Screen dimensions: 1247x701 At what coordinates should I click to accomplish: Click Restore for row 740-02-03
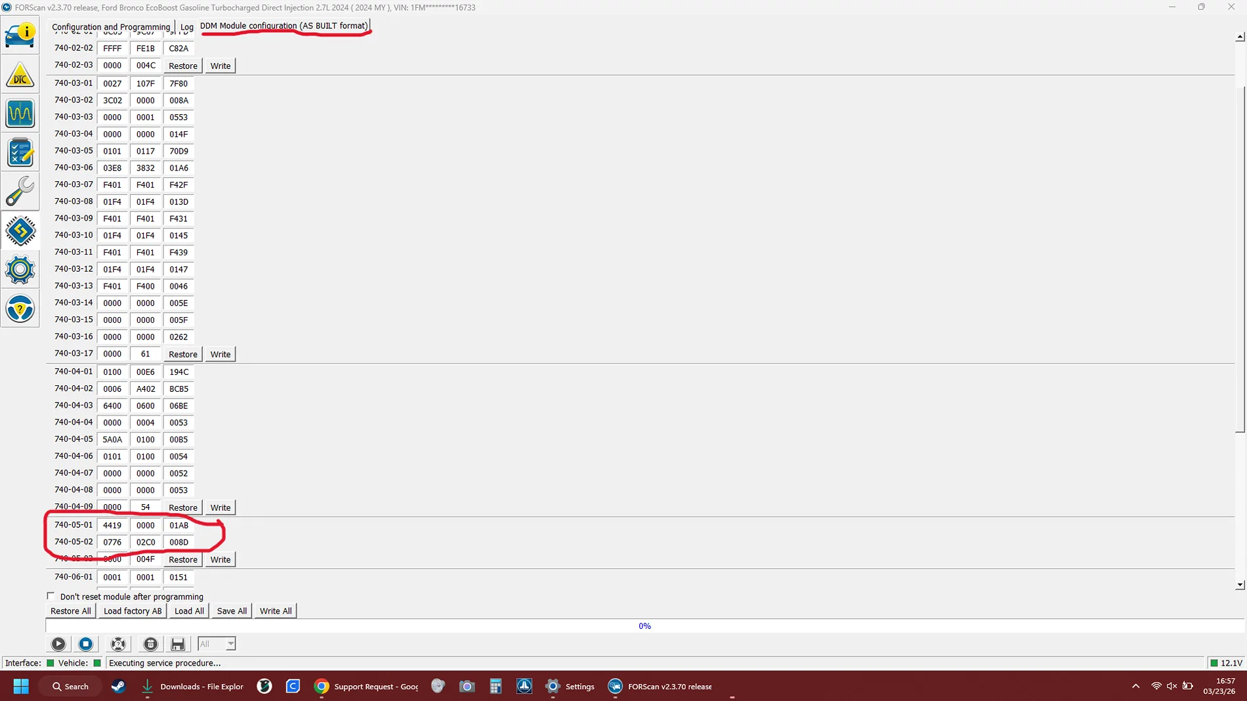(x=183, y=66)
